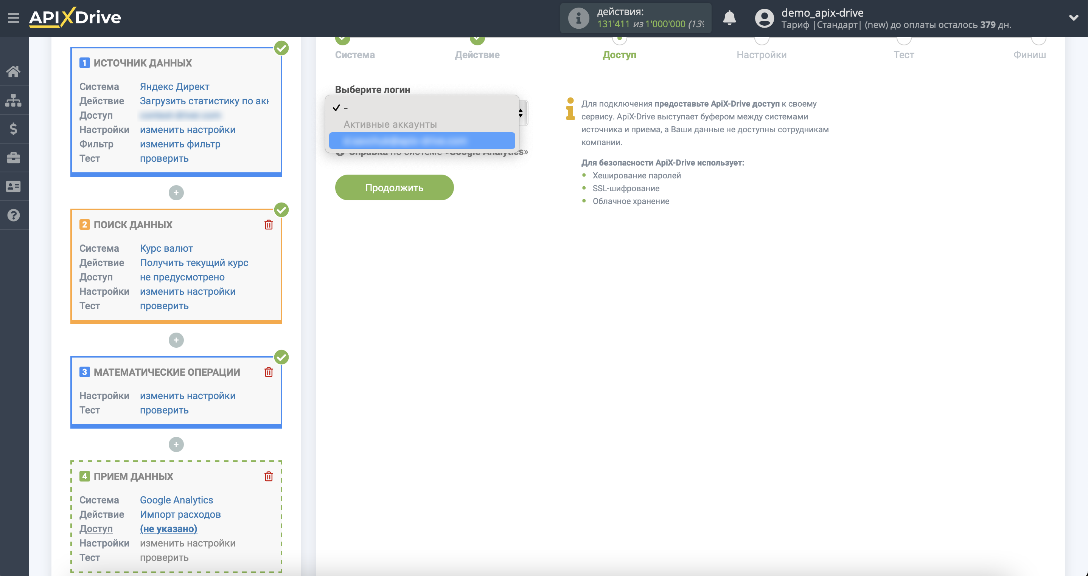Viewport: 1088px width, 576px height.
Task: Open the home icon in sidebar
Action: [x=14, y=71]
